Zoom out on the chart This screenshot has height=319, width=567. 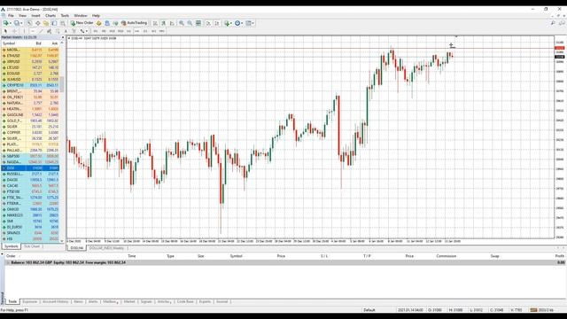[x=190, y=23]
